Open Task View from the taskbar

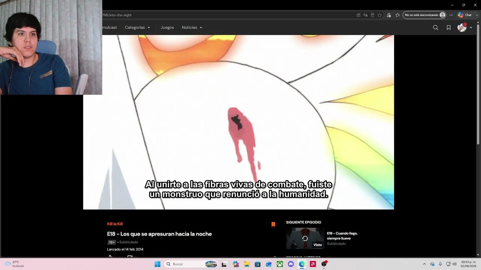pyautogui.click(x=224, y=264)
